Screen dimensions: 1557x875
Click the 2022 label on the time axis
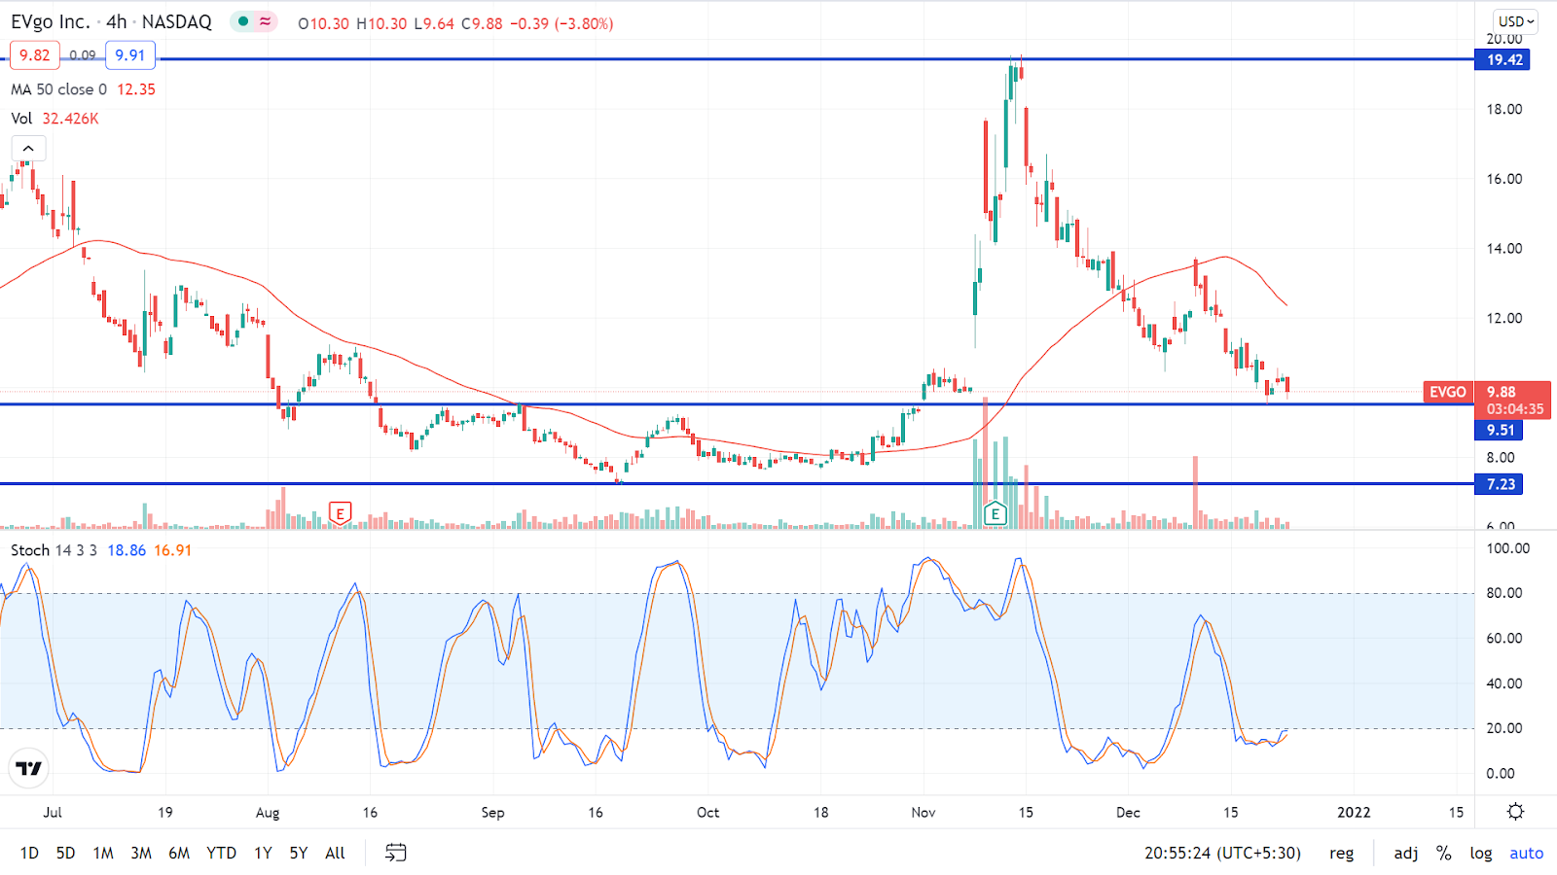(1354, 812)
